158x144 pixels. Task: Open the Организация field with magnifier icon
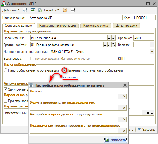click(x=114, y=38)
